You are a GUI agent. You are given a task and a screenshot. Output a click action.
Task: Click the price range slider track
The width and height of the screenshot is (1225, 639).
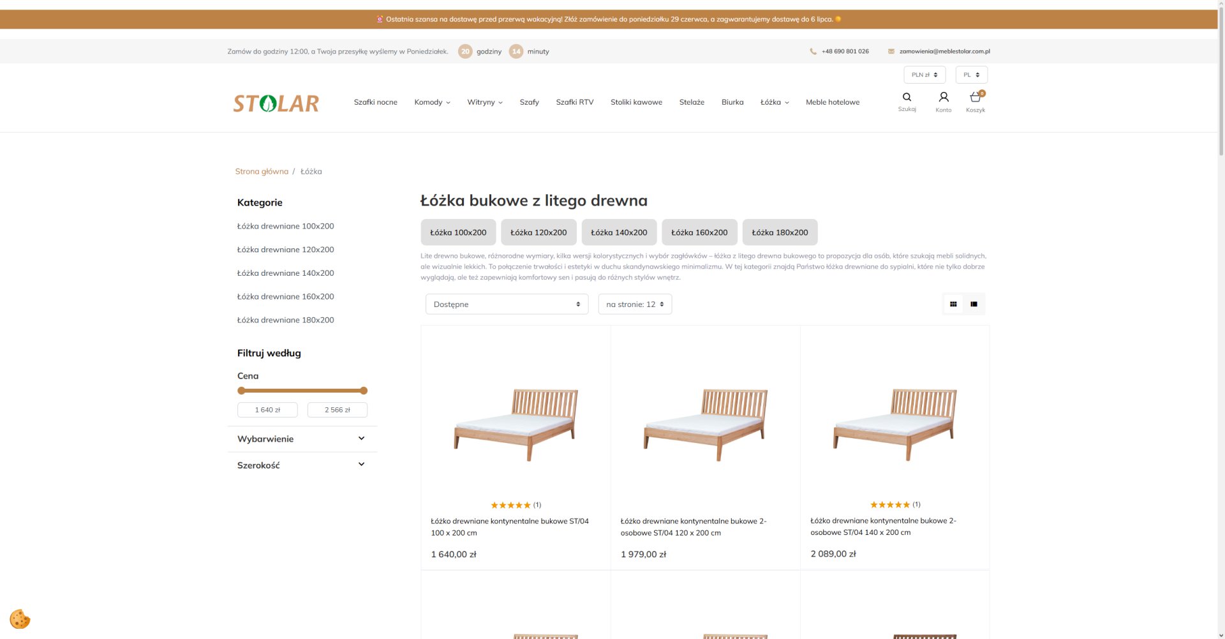302,391
